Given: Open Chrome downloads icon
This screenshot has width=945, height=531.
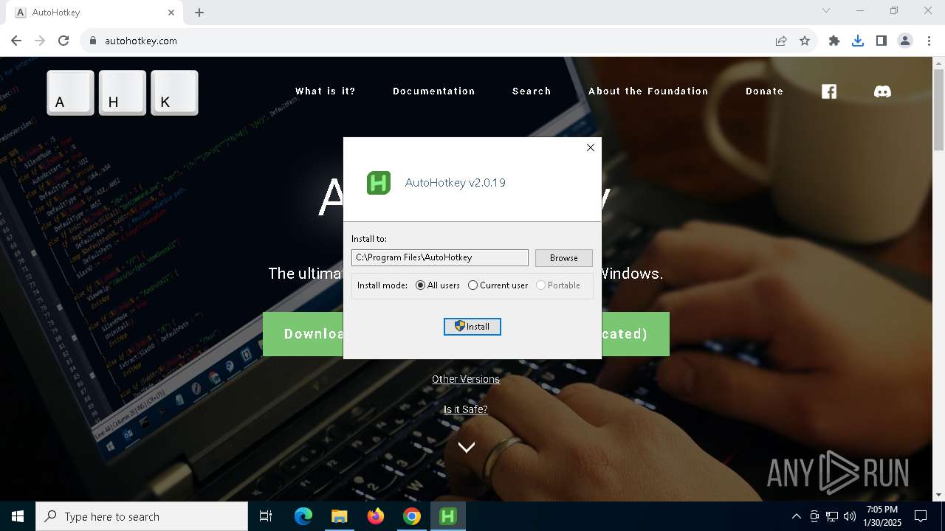Looking at the screenshot, I should (858, 41).
